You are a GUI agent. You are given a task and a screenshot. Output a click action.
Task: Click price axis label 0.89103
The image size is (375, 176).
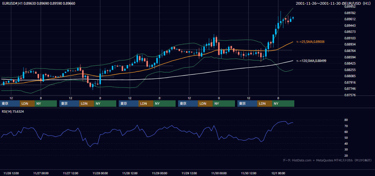(x=350, y=38)
